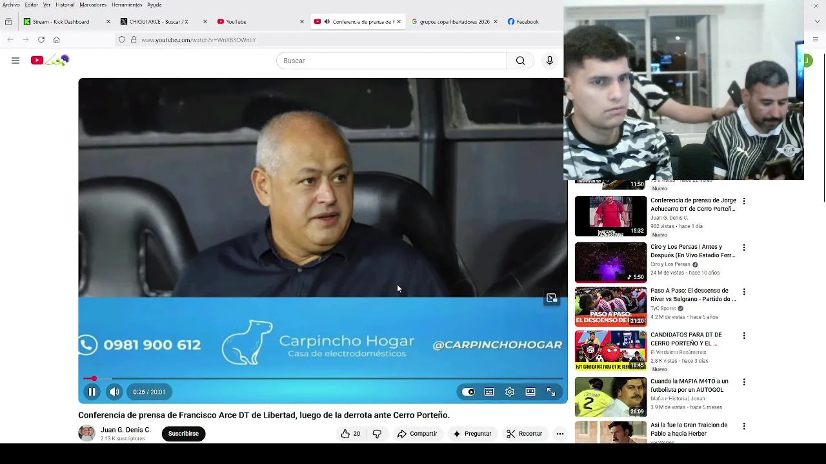Open options for Ciro y Los Persas video
Viewport: 826px width, 464px height.
coord(744,247)
